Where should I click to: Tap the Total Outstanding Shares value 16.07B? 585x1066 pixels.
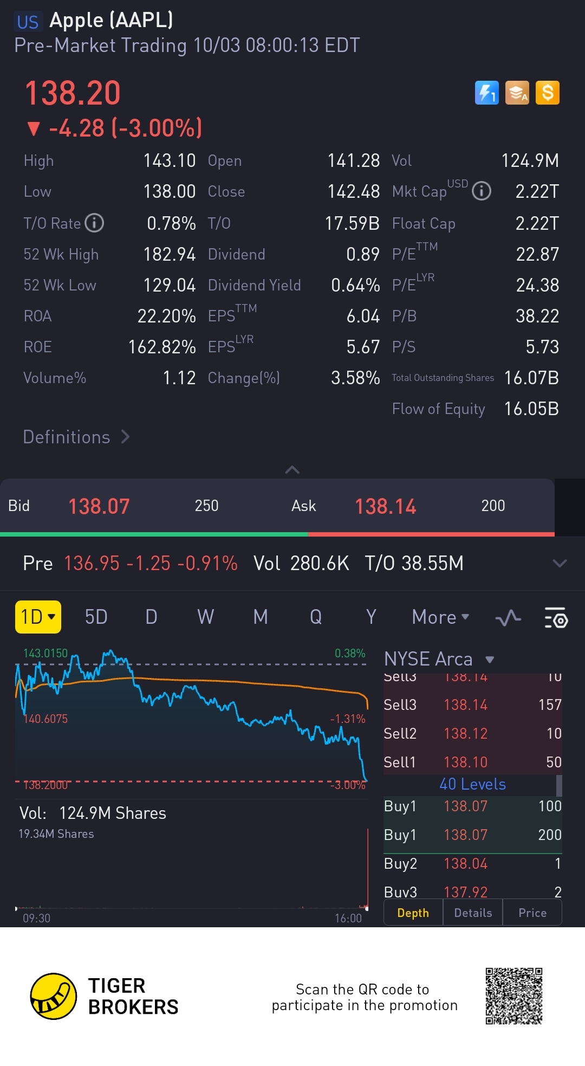pos(531,378)
